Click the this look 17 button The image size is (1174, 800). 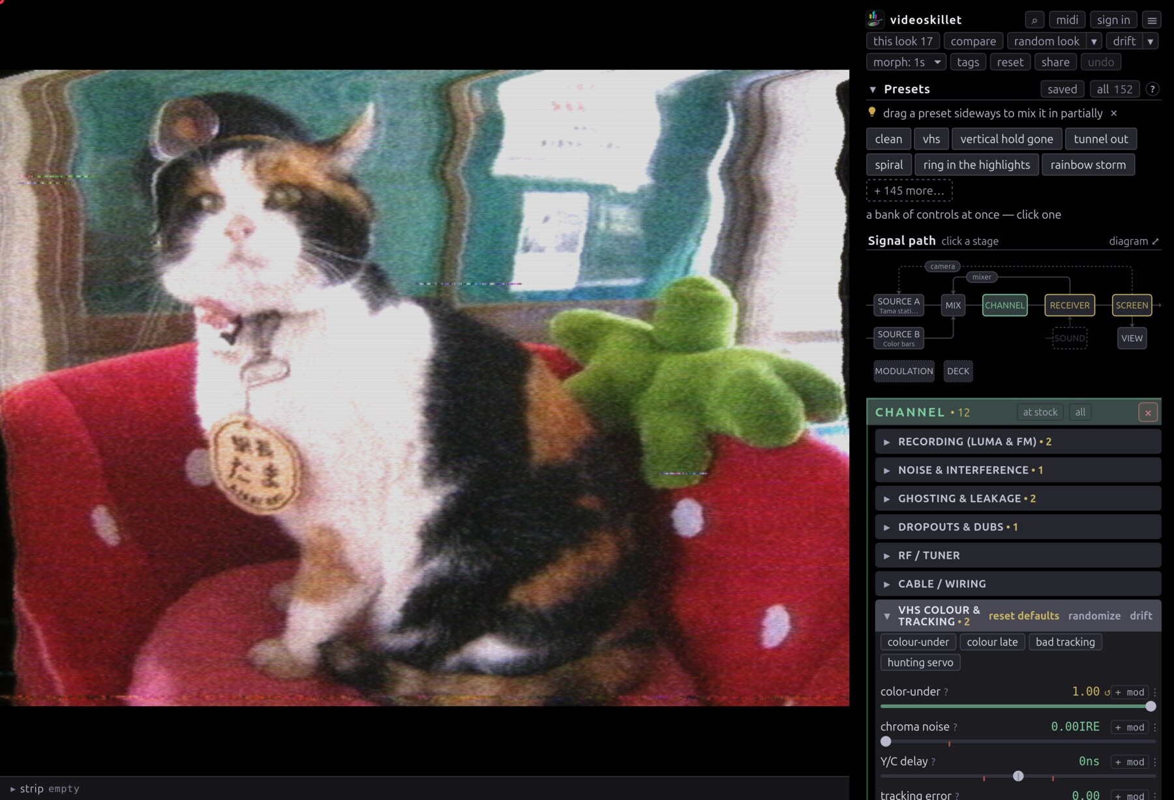903,41
